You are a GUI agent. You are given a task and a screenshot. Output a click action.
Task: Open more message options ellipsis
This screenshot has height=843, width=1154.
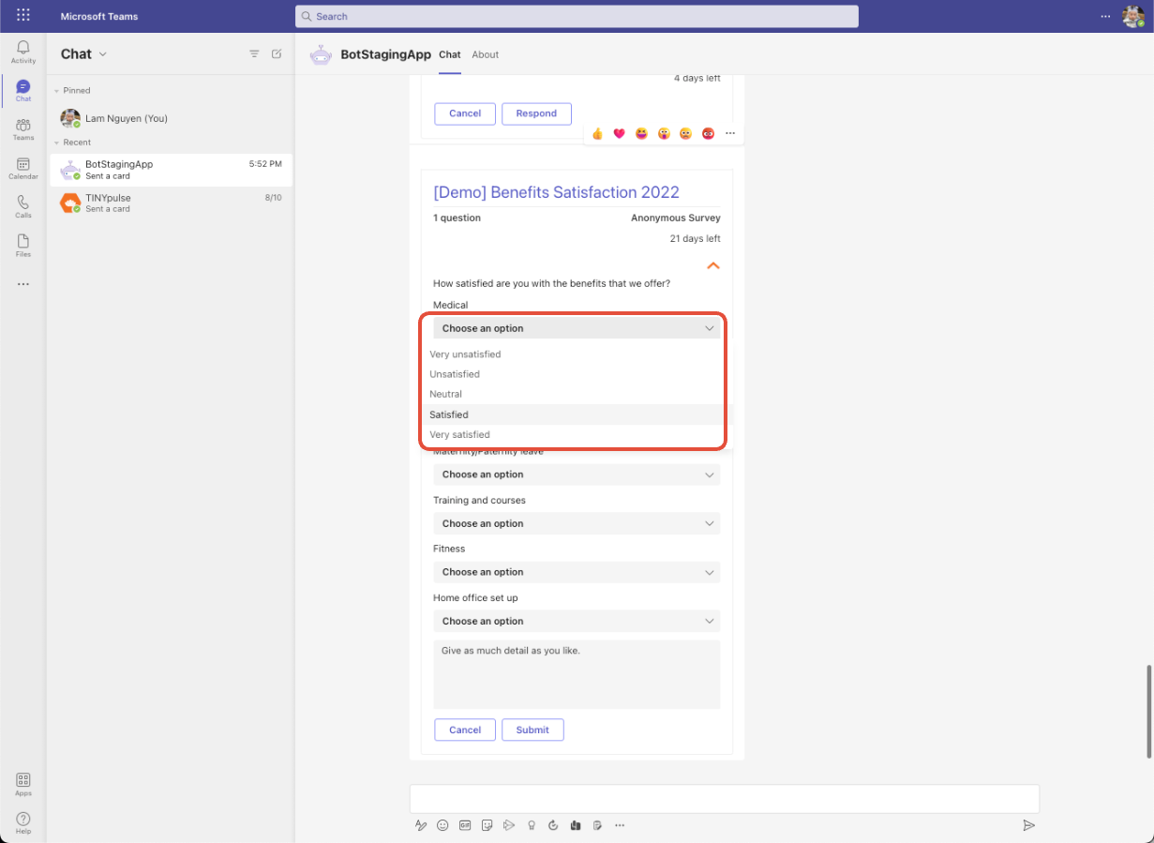[730, 134]
